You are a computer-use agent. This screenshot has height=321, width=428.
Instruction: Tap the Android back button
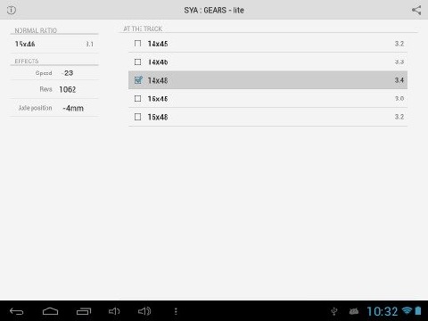coord(17,311)
